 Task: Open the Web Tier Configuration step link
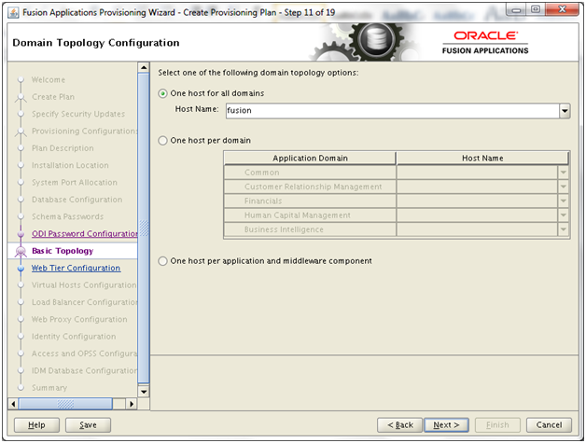[76, 269]
